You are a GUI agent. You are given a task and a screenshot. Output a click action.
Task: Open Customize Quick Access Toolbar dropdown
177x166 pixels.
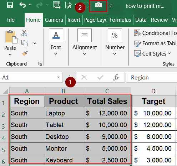coord(111,6)
